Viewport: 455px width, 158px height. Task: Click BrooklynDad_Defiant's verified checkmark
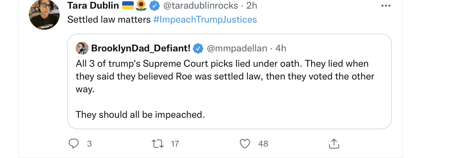coord(198,48)
